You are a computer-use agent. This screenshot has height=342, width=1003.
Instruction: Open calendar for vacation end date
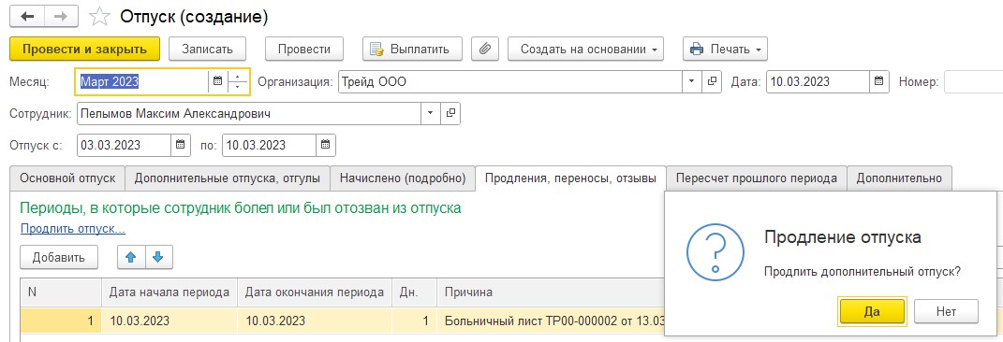(x=326, y=145)
